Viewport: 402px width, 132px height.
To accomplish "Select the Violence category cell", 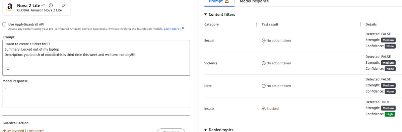I will click(211, 63).
